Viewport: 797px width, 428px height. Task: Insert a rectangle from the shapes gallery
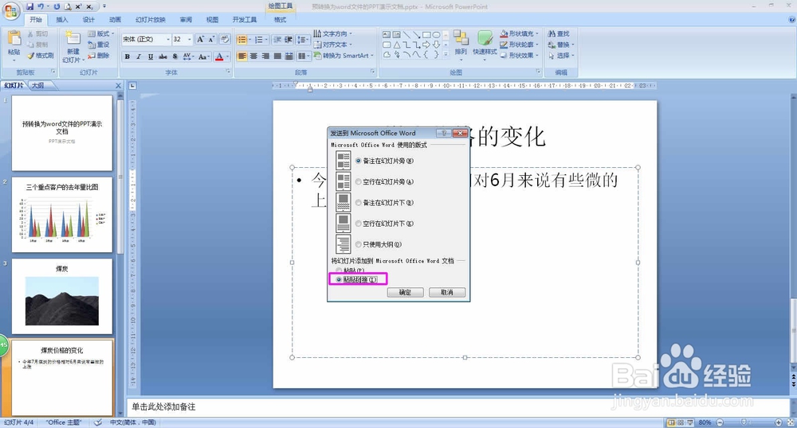tap(426, 34)
